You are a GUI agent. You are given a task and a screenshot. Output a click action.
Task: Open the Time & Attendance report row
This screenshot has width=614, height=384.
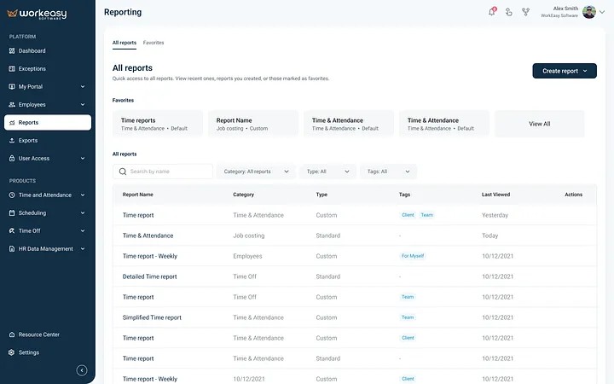click(x=355, y=236)
